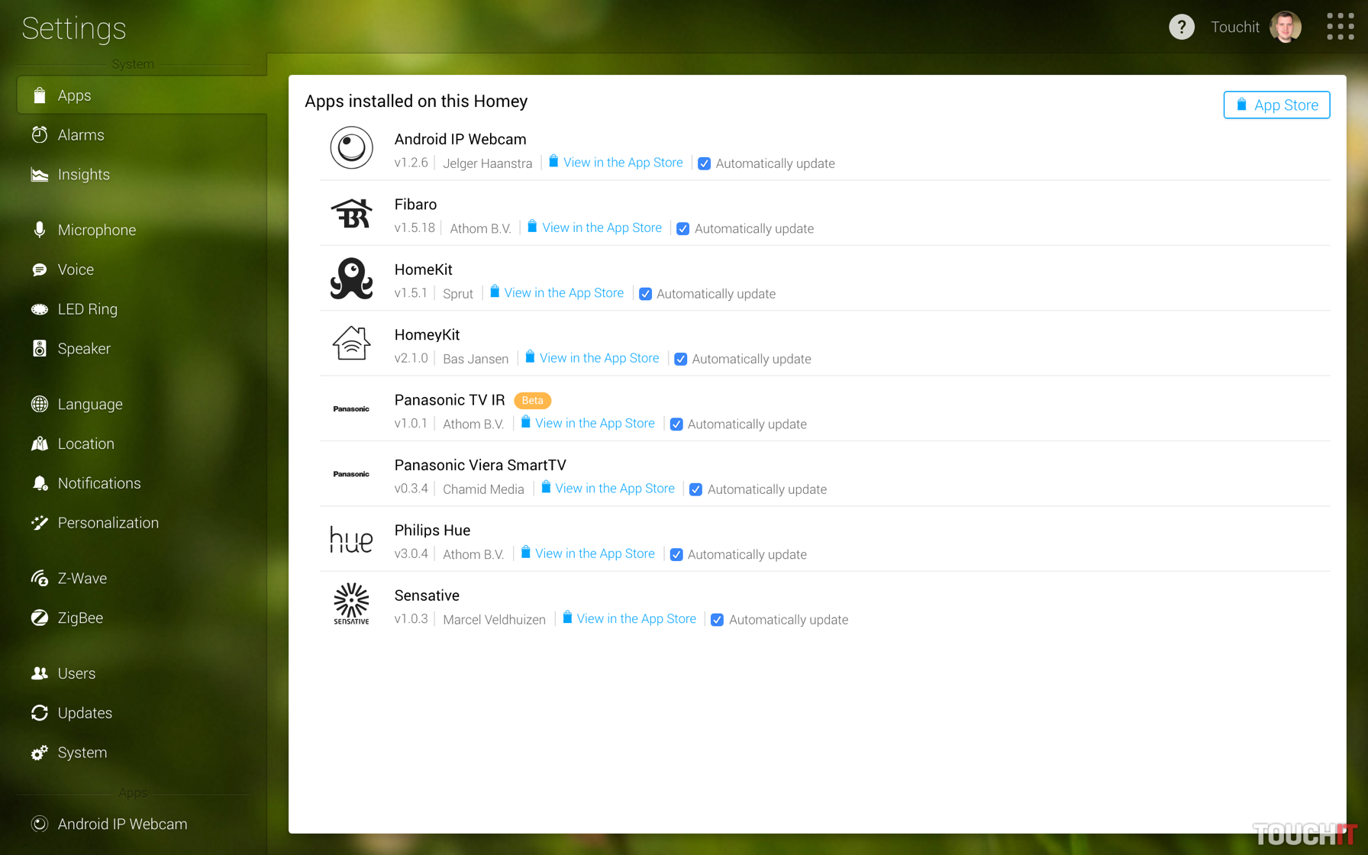Toggle automatic update for Sensative
Image resolution: width=1368 pixels, height=855 pixels.
717,620
